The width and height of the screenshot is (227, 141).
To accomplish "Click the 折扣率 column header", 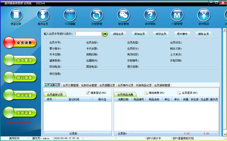I will (195, 100).
